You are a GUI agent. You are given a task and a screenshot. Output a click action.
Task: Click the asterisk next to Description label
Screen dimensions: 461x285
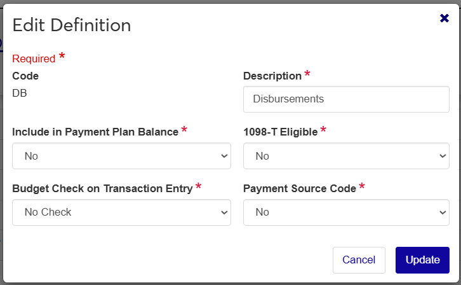point(307,74)
